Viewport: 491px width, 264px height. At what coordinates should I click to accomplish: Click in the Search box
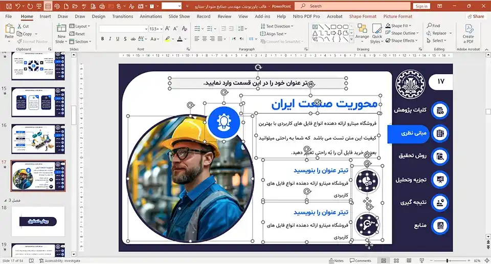point(352,6)
